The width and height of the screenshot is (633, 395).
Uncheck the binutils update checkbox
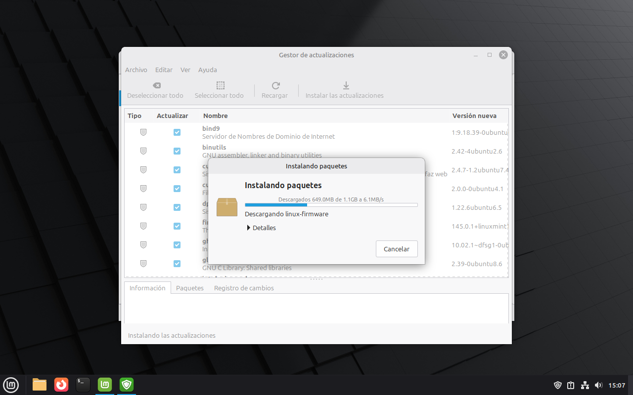pos(177,151)
